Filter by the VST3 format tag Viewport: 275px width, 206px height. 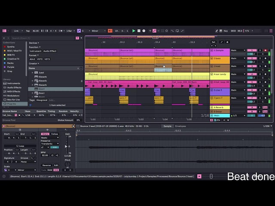pos(47,59)
